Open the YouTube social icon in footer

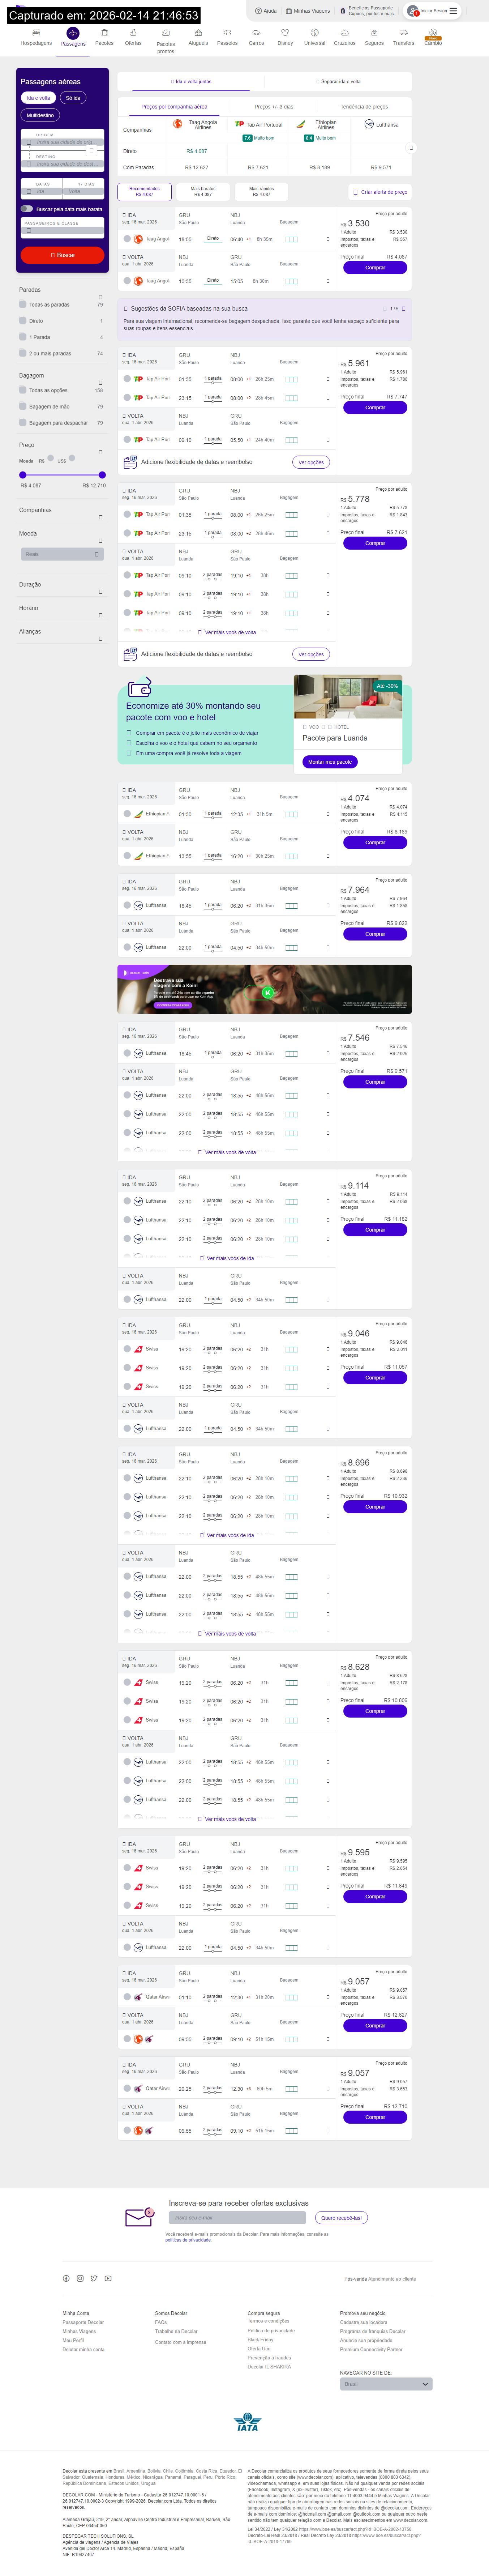click(x=108, y=2278)
